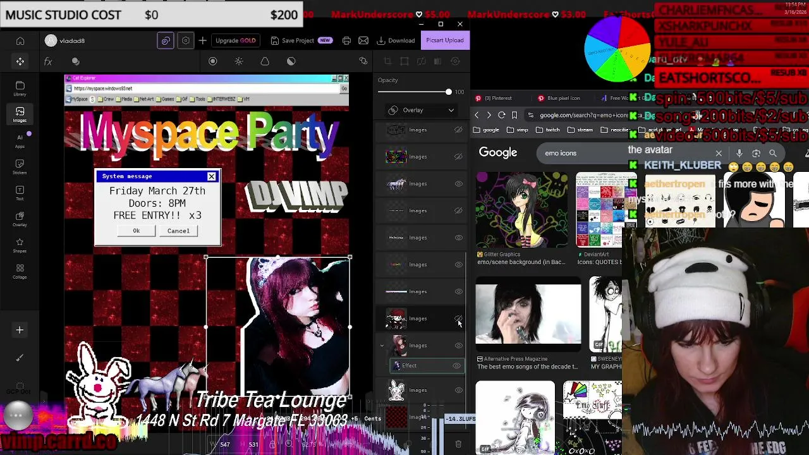This screenshot has height=455, width=809.
Task: Hide the Effect sublayer
Action: click(x=456, y=366)
